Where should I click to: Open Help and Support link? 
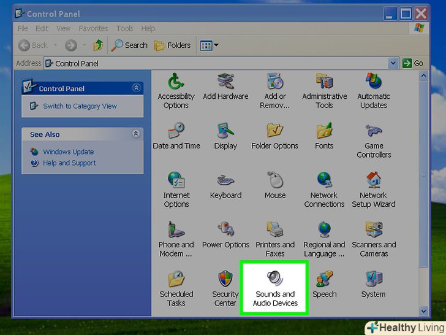click(x=69, y=163)
